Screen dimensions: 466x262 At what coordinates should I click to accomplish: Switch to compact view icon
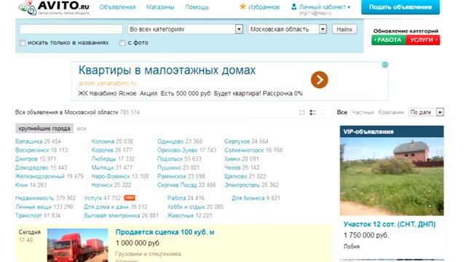323,112
